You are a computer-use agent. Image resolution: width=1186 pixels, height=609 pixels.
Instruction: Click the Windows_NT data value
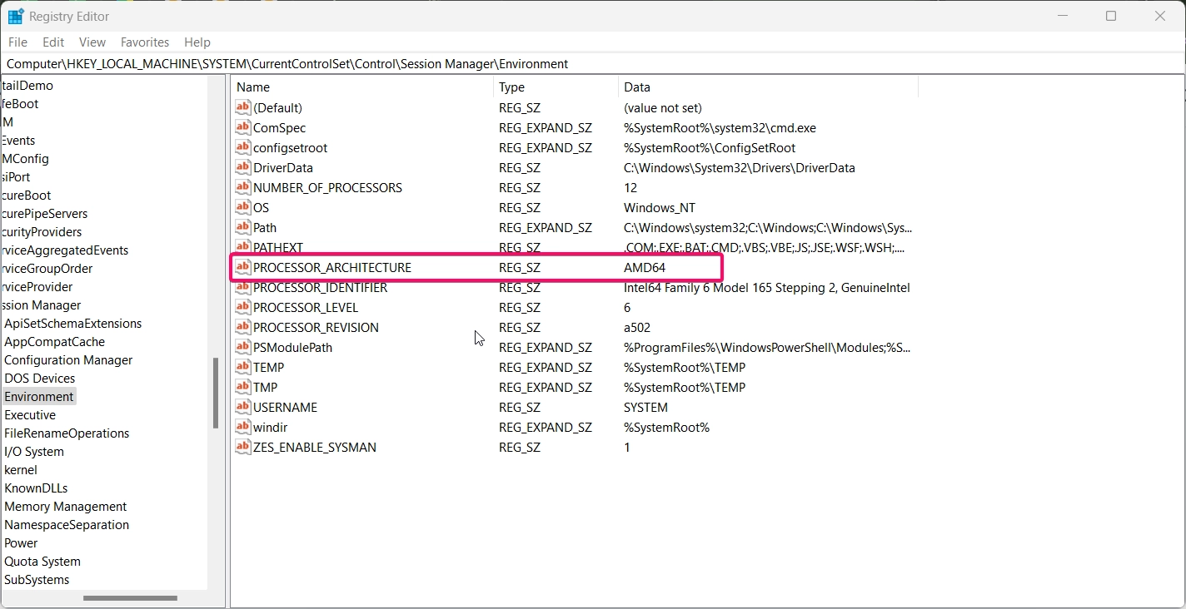click(660, 207)
